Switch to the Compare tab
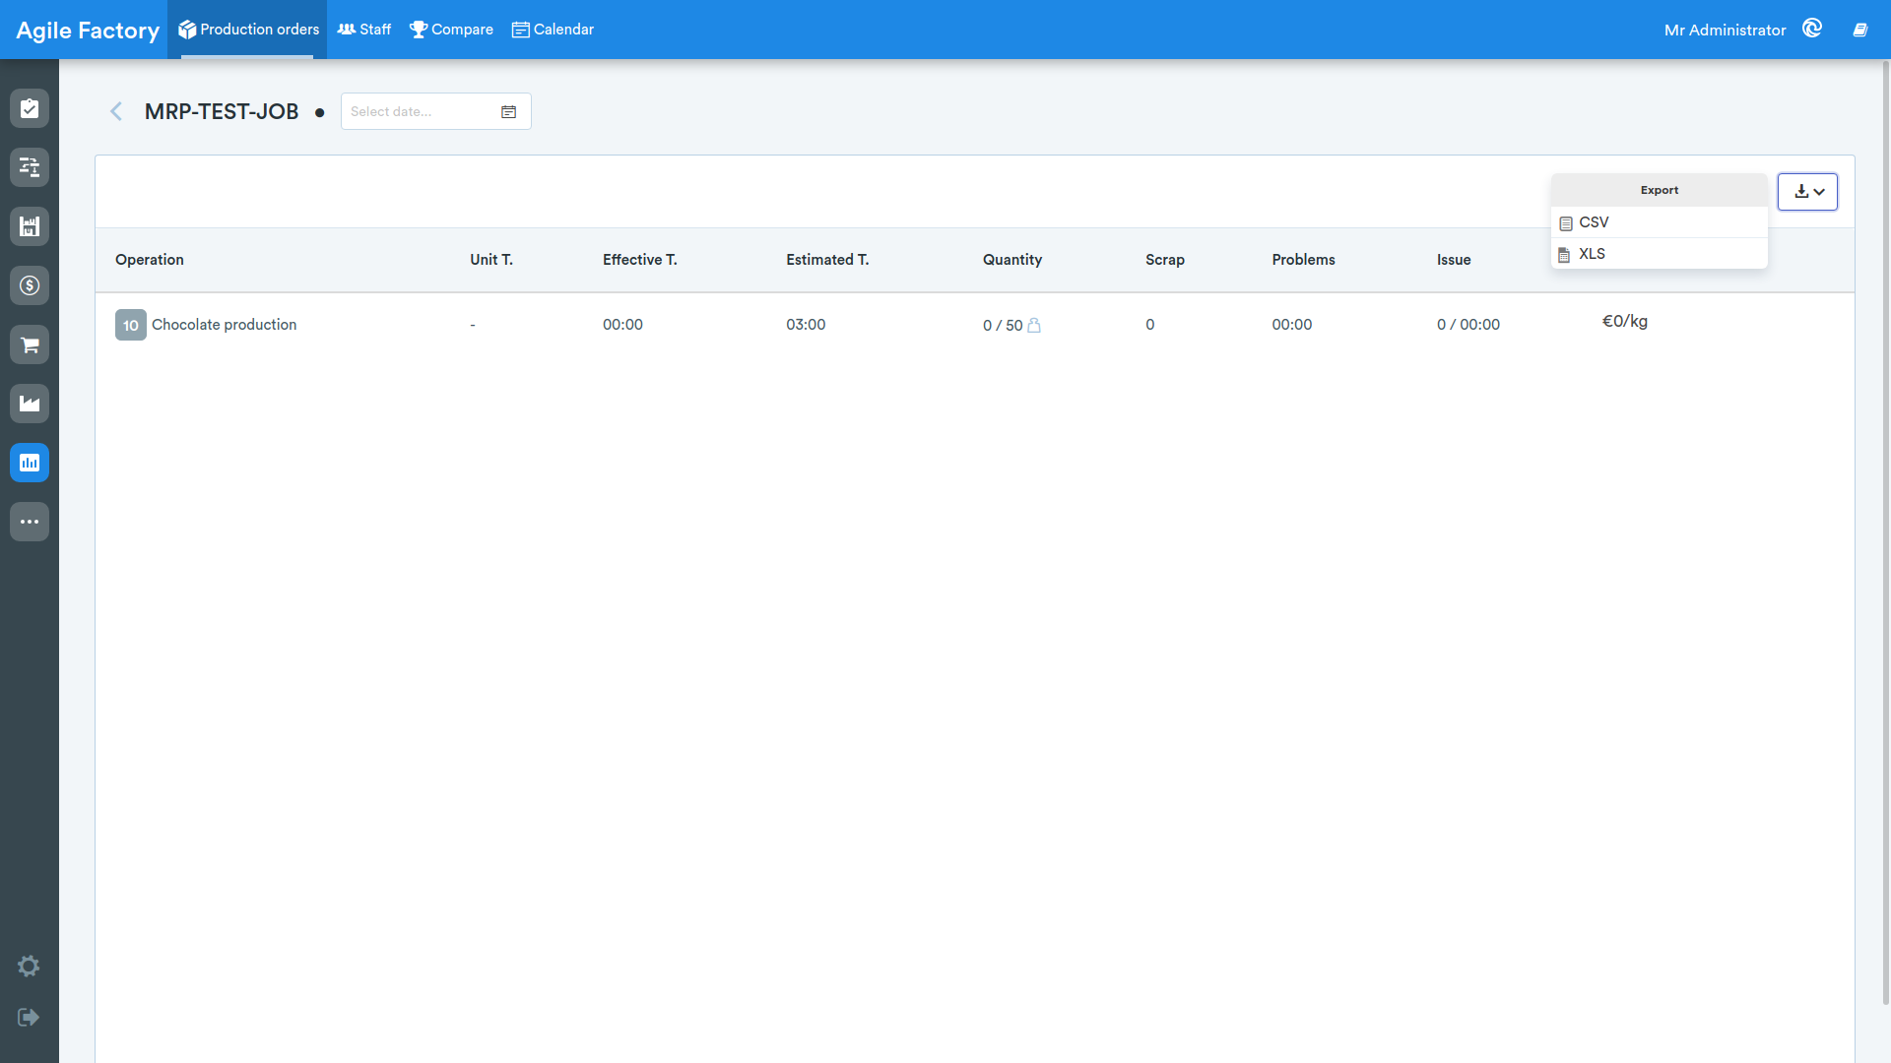 451,30
